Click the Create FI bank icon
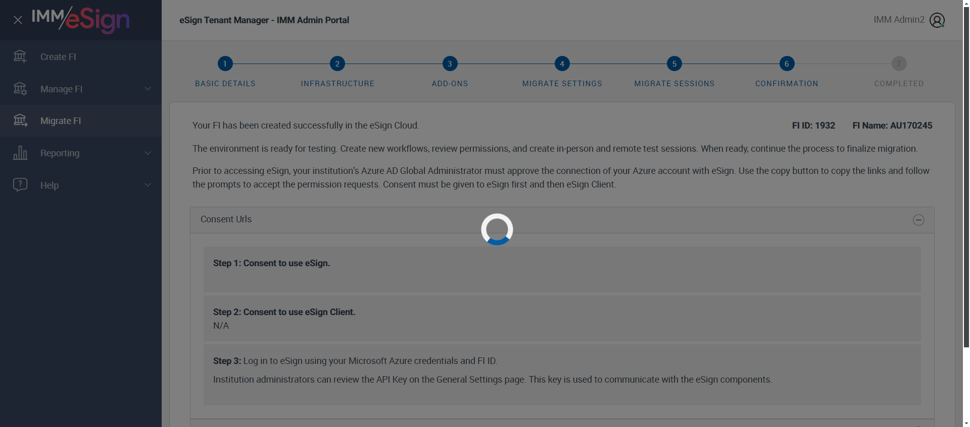The image size is (970, 427). point(20,56)
